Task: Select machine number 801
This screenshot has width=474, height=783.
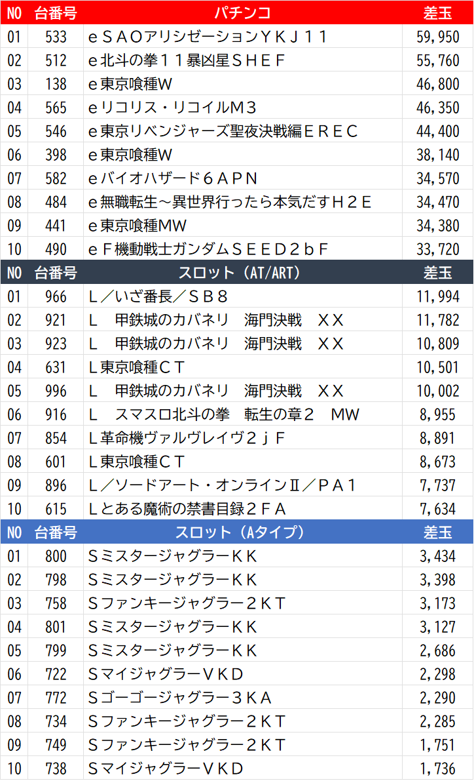Action: click(56, 627)
